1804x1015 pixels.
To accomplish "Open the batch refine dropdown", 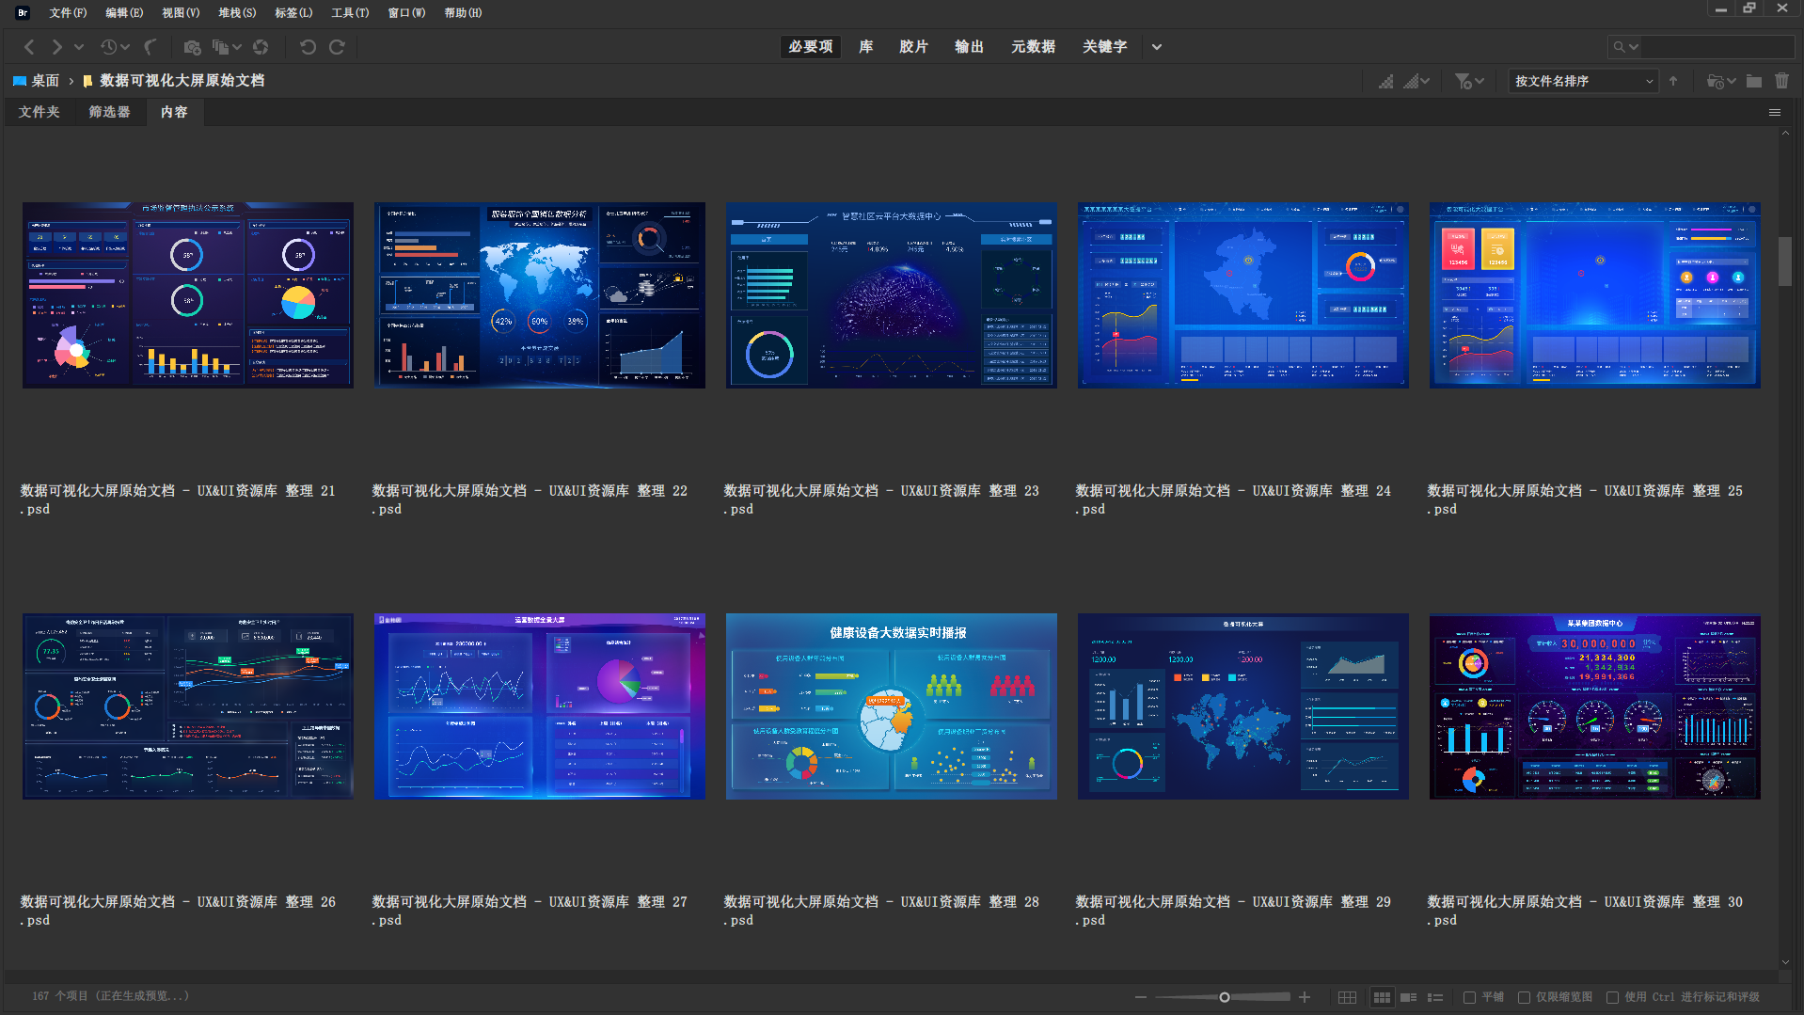I will [x=227, y=47].
